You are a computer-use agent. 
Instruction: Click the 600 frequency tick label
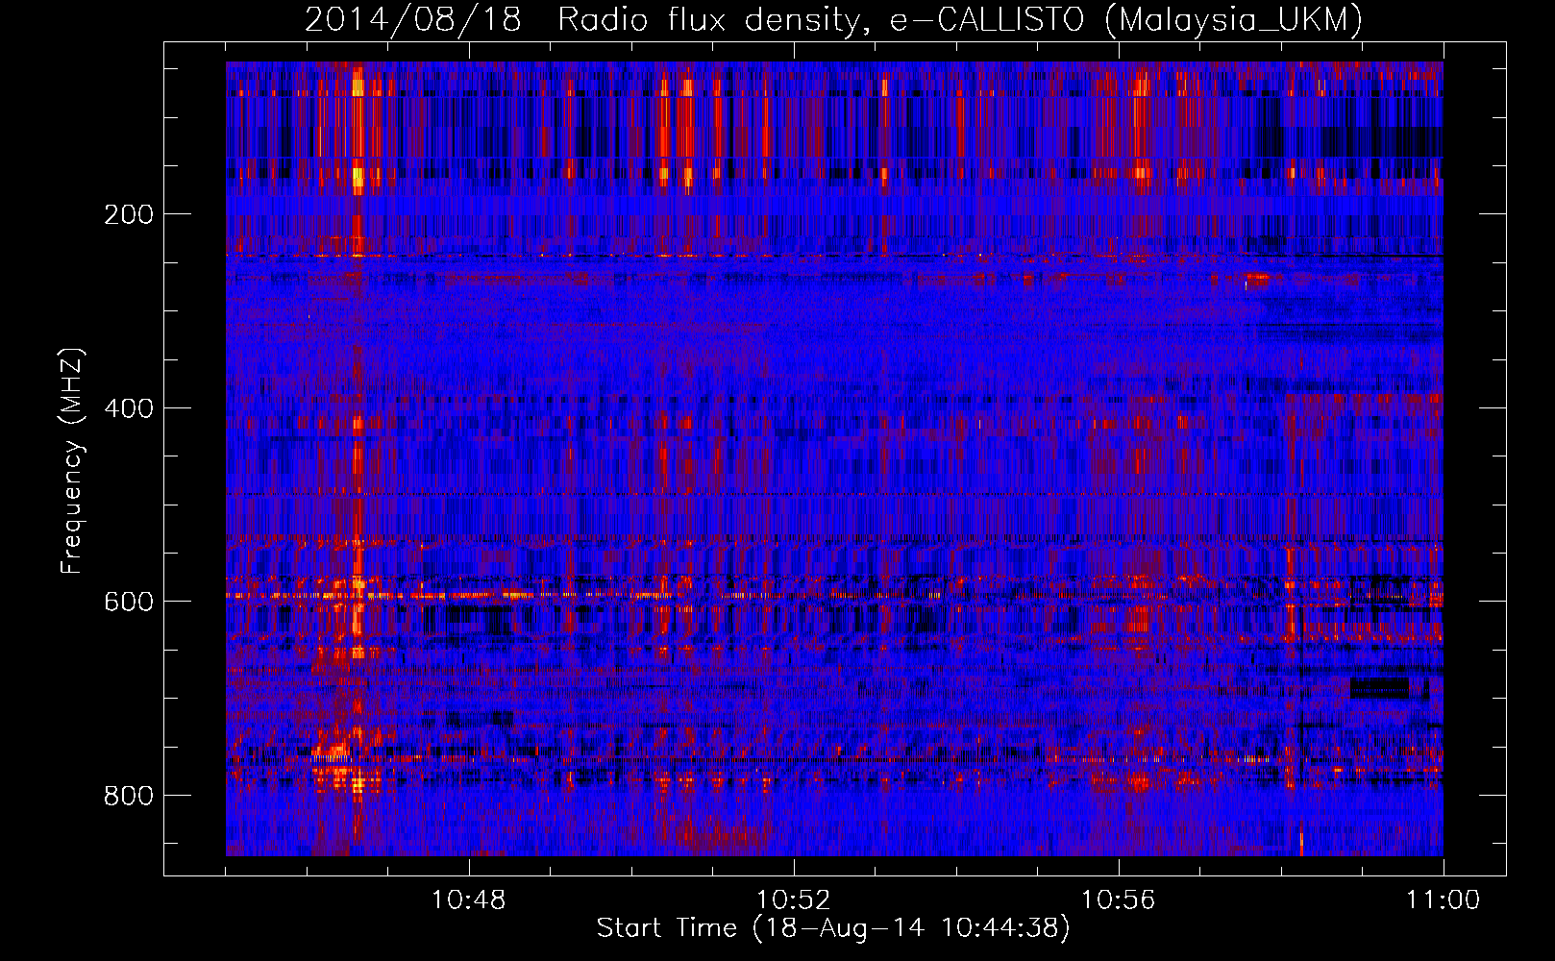[129, 601]
